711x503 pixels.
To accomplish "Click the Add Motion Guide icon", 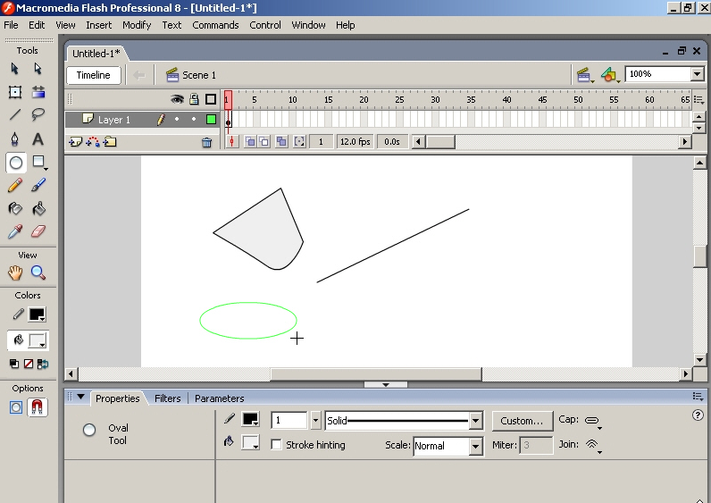I will (x=93, y=142).
